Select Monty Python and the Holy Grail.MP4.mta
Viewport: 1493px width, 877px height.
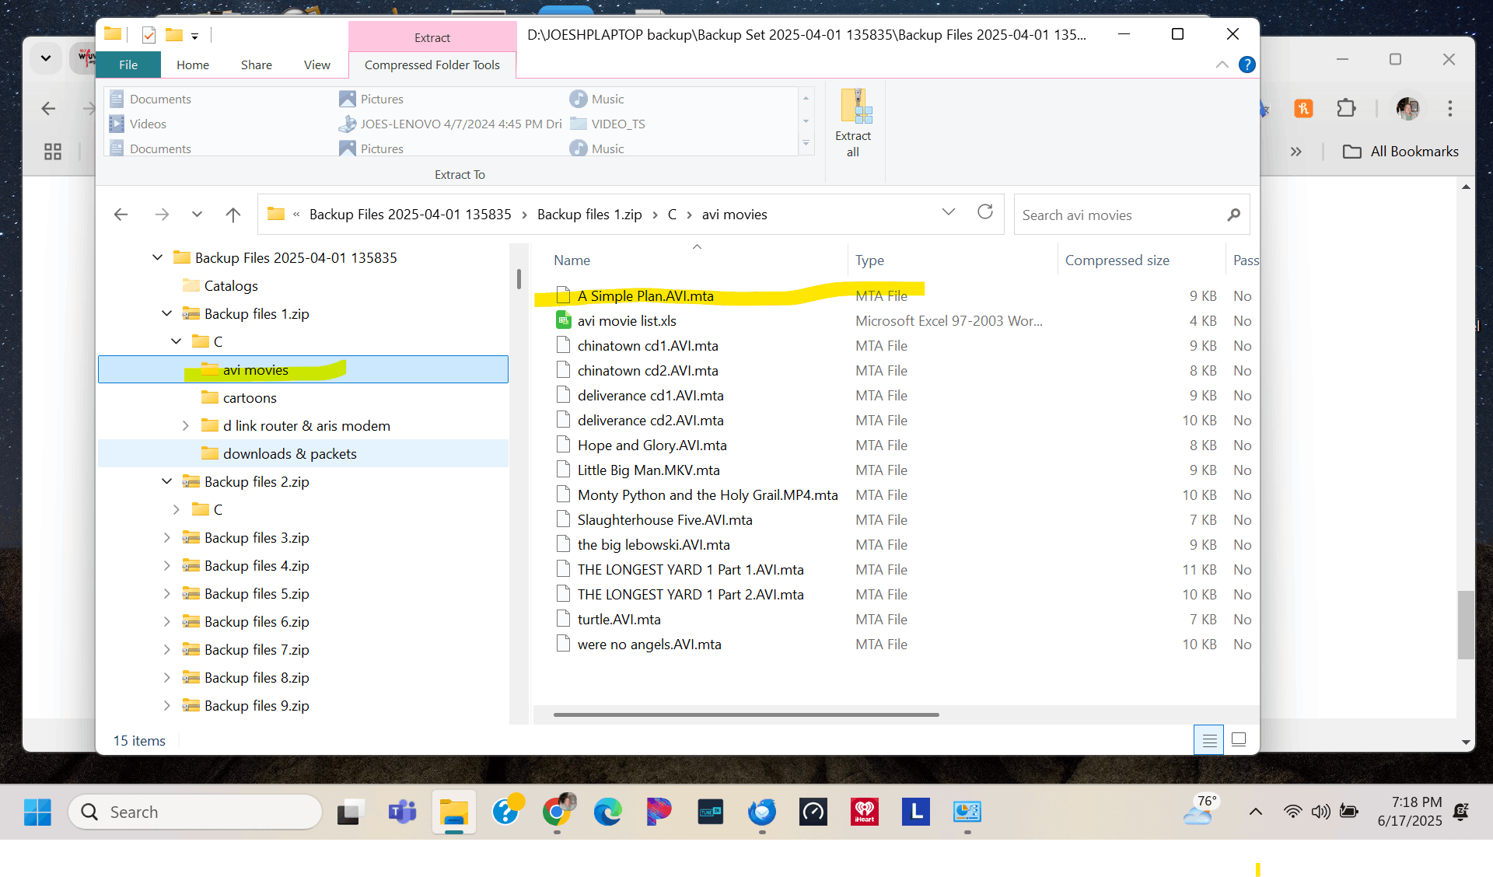tap(707, 495)
